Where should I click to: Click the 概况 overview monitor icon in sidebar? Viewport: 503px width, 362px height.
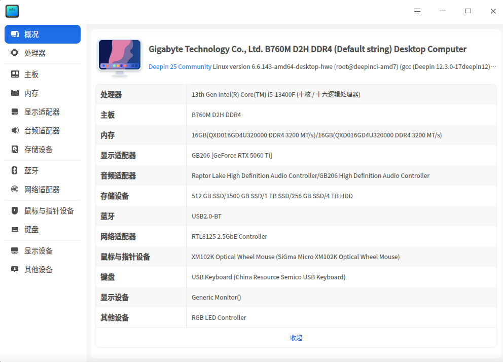pyautogui.click(x=15, y=34)
